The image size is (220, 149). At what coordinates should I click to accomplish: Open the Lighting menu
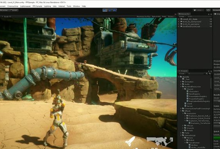[x=47, y=6]
